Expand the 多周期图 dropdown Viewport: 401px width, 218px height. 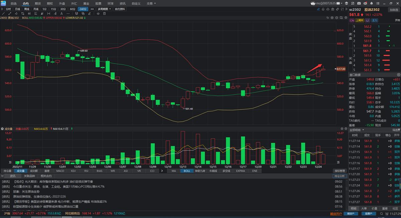(x=104, y=9)
